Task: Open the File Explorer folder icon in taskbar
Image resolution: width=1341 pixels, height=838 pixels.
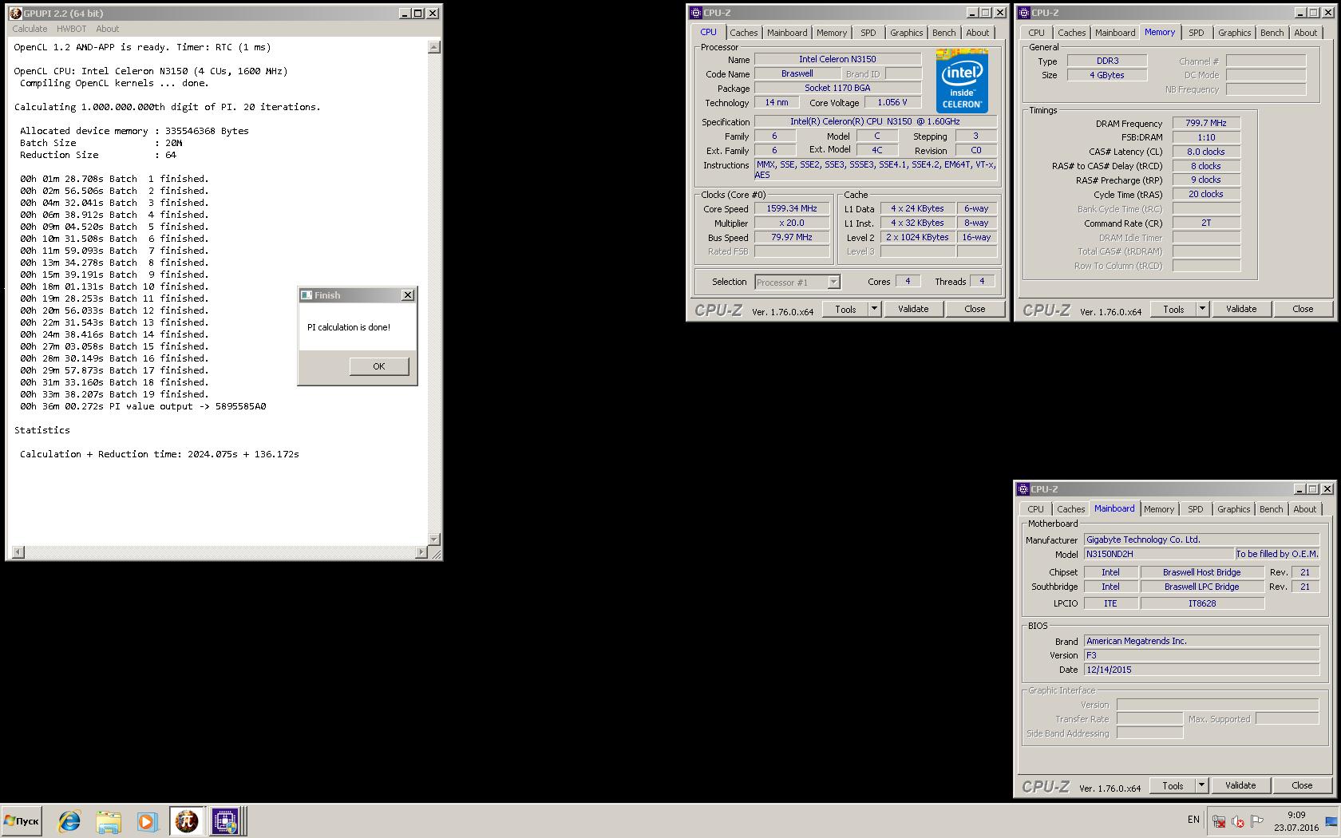Action: 108,820
